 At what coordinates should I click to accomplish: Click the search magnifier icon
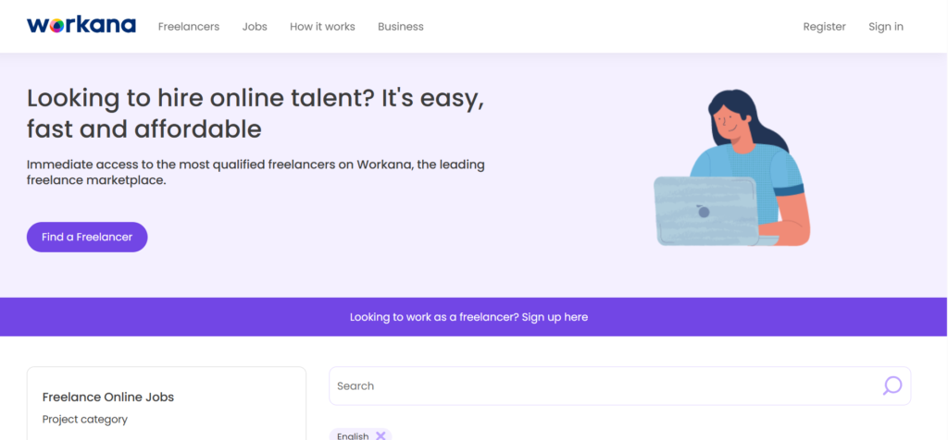tap(892, 385)
